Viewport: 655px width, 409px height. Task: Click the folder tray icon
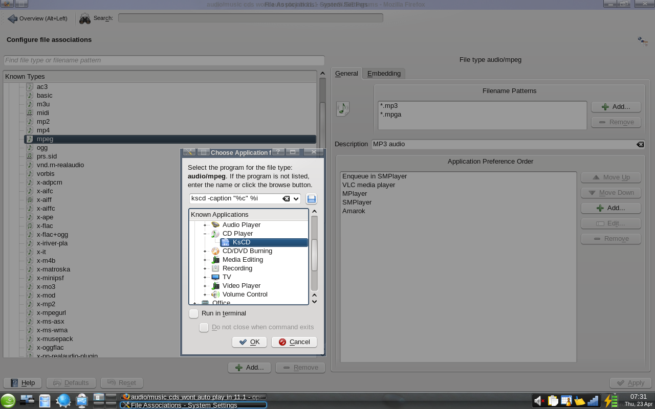(x=579, y=401)
